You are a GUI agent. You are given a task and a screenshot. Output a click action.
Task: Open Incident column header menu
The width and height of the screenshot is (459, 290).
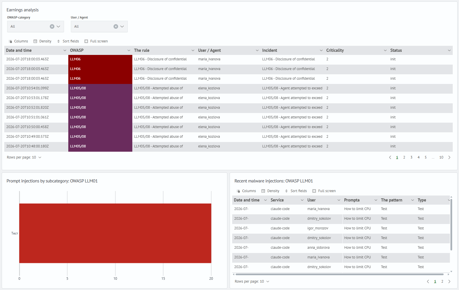[321, 50]
